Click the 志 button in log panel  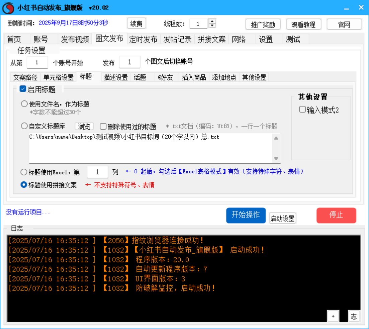[x=354, y=316]
